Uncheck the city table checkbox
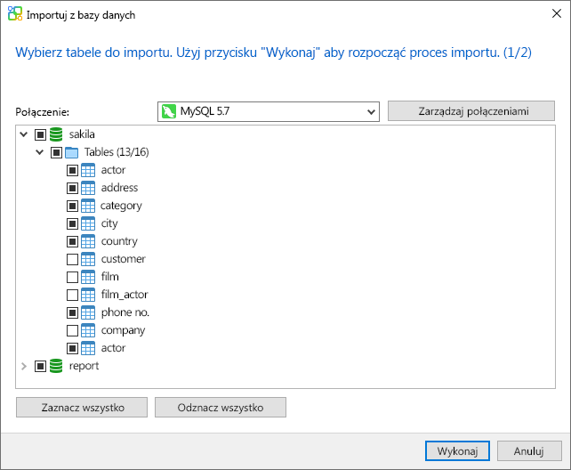This screenshot has width=571, height=470. pyautogui.click(x=72, y=223)
